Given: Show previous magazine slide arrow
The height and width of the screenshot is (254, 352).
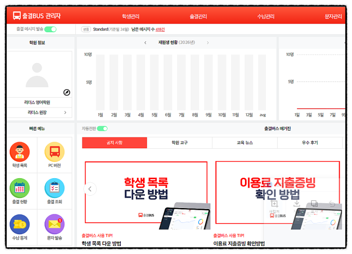Looking at the screenshot, I should pyautogui.click(x=90, y=189).
